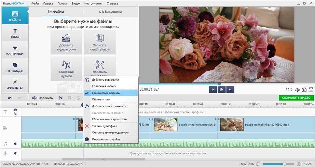Toggle the text track link icon

(16, 114)
